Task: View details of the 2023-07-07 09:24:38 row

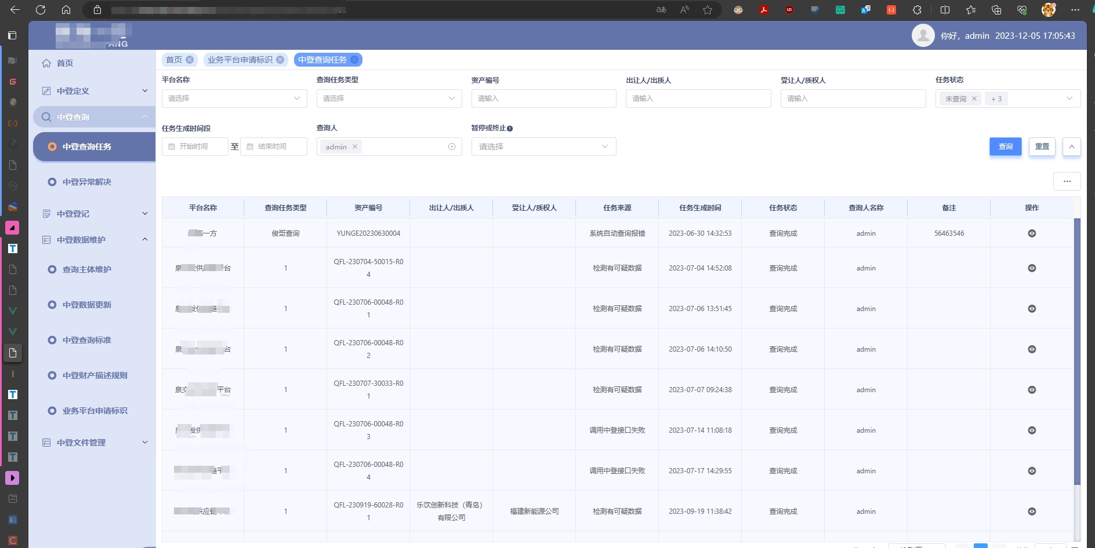Action: (1032, 390)
